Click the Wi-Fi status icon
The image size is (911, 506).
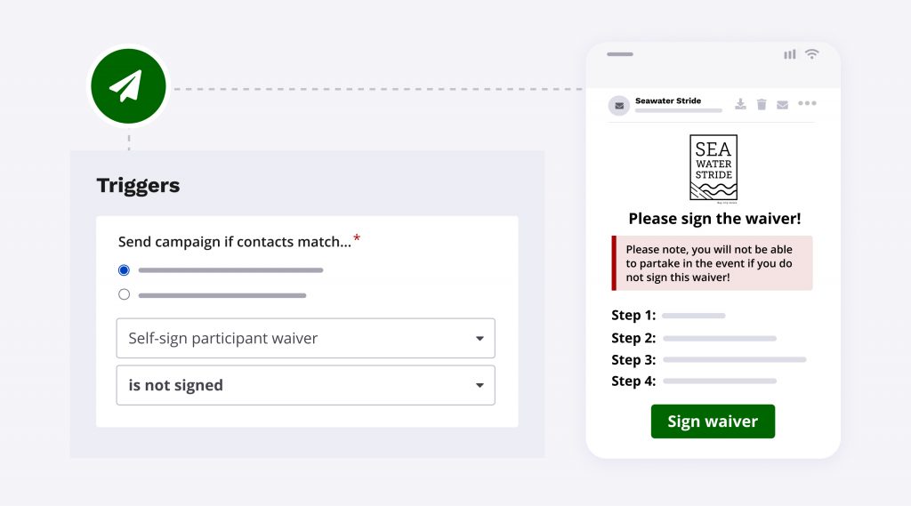[812, 54]
